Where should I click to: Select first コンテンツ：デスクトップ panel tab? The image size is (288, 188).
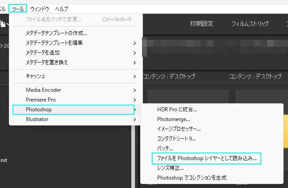point(169,76)
